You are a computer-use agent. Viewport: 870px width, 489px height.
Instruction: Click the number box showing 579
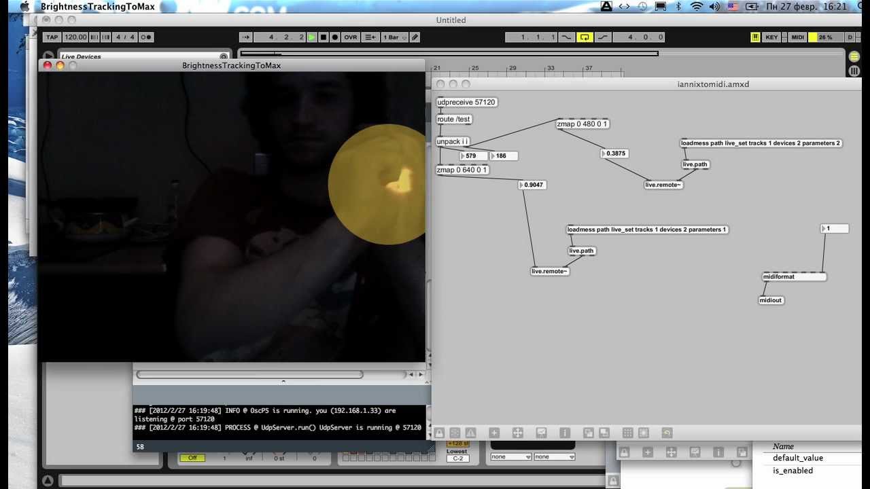[474, 156]
